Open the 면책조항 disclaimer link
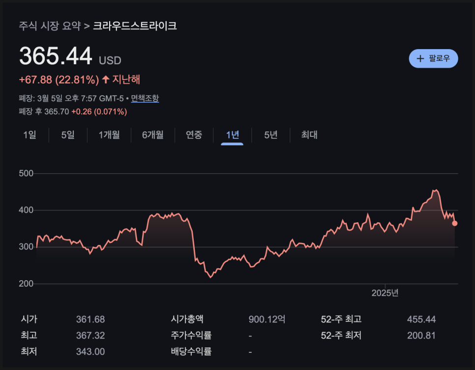This screenshot has height=370, width=475. pos(145,98)
